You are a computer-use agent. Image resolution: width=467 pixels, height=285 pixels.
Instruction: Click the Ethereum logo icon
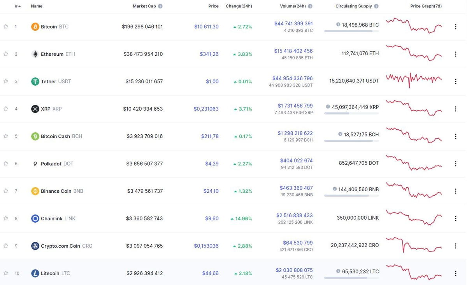click(35, 54)
